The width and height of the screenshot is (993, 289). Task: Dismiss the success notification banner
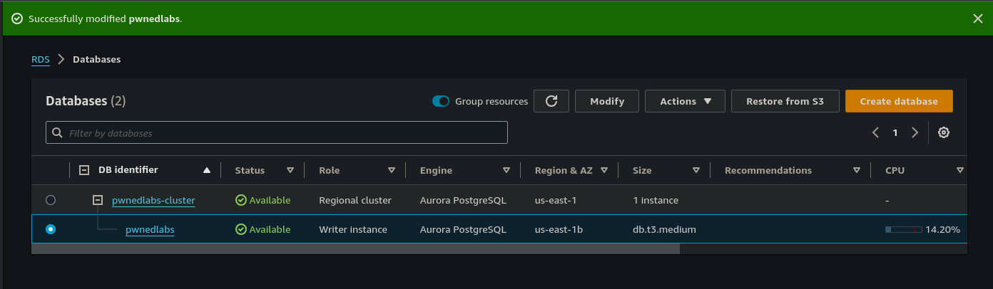point(977,19)
